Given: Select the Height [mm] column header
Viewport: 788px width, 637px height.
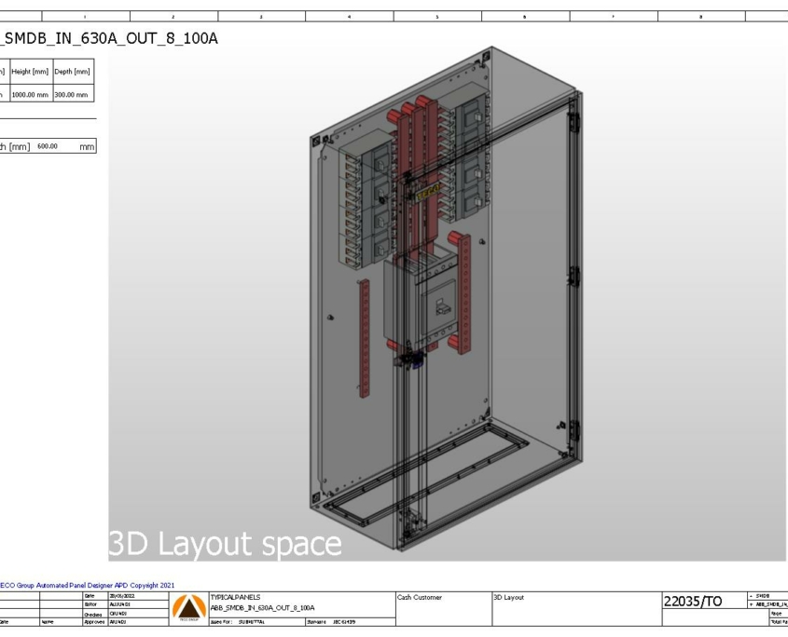Looking at the screenshot, I should point(30,70).
